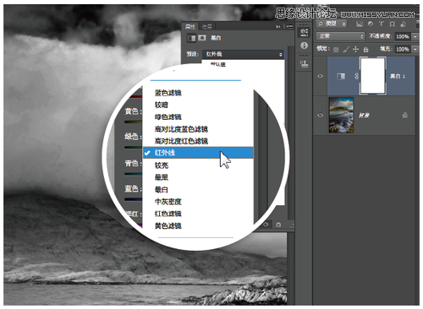Open the Info (i) icon in collapsed strip
Screen dimensions: 423x309
click(x=304, y=46)
